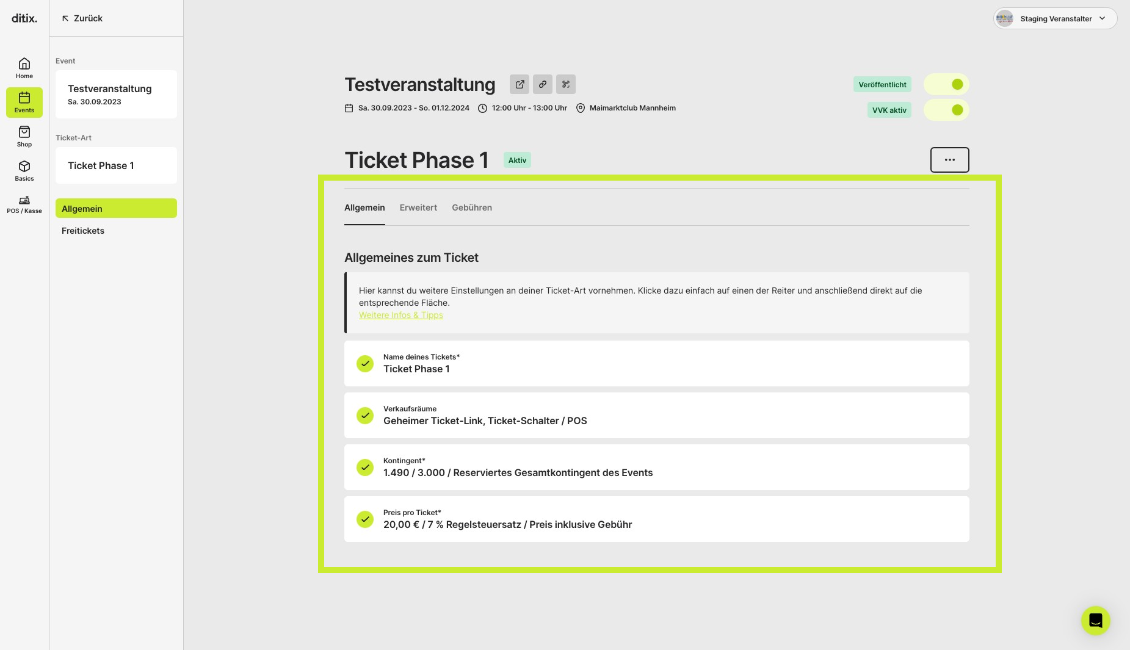1130x650 pixels.
Task: Open the Shop section icon
Action: point(24,136)
